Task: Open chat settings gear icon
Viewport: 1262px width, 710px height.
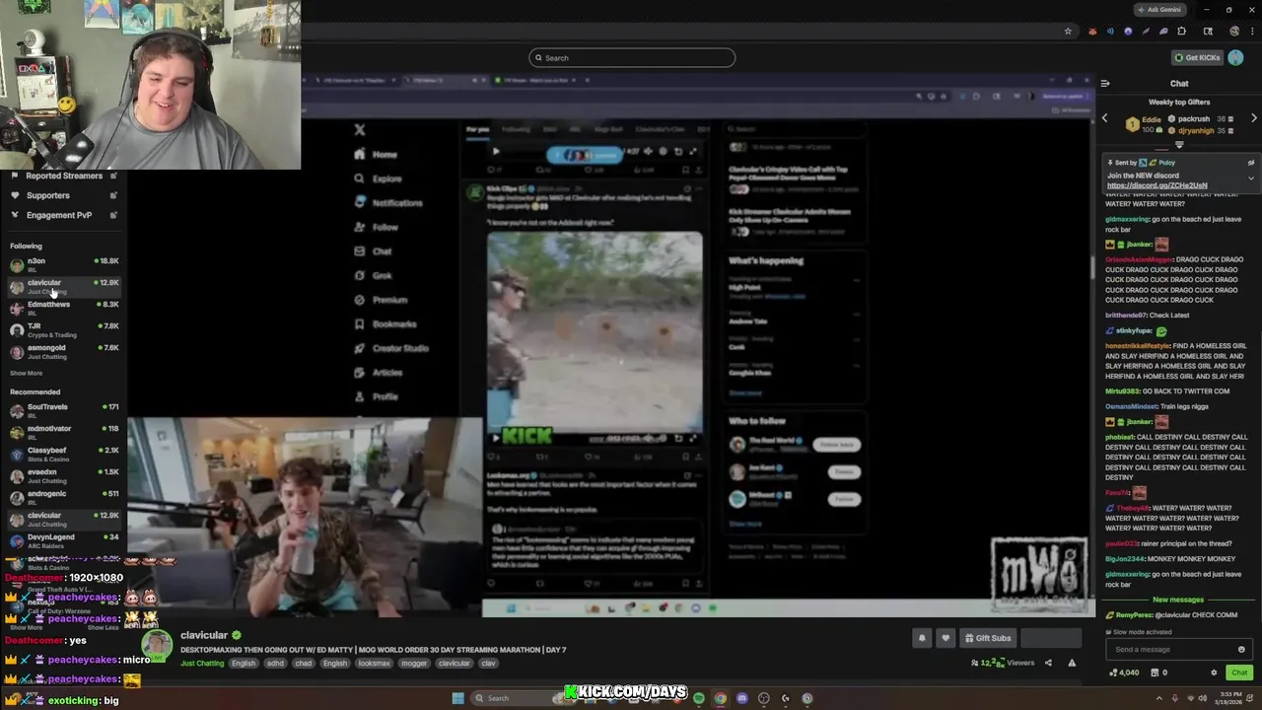Action: [1214, 673]
